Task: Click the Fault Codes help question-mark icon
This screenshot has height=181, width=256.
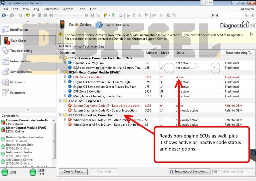Action: 99,25
